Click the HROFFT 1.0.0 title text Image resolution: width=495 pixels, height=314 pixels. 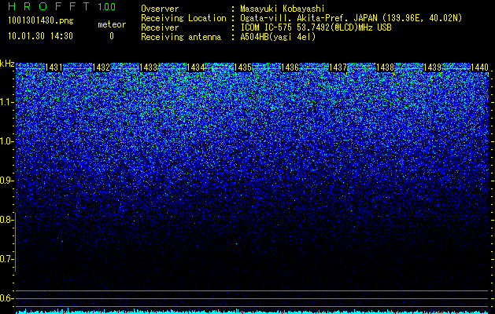pyautogui.click(x=62, y=6)
